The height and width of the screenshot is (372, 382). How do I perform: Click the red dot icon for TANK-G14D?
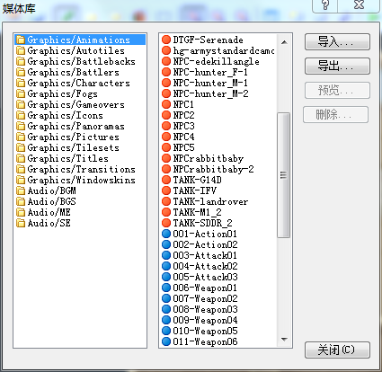coord(166,180)
